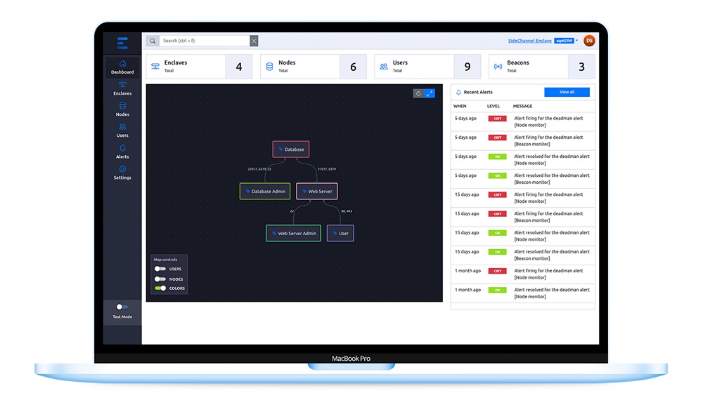Click the hamburger logo at the sidebar top
The image size is (703, 419).
point(122,42)
